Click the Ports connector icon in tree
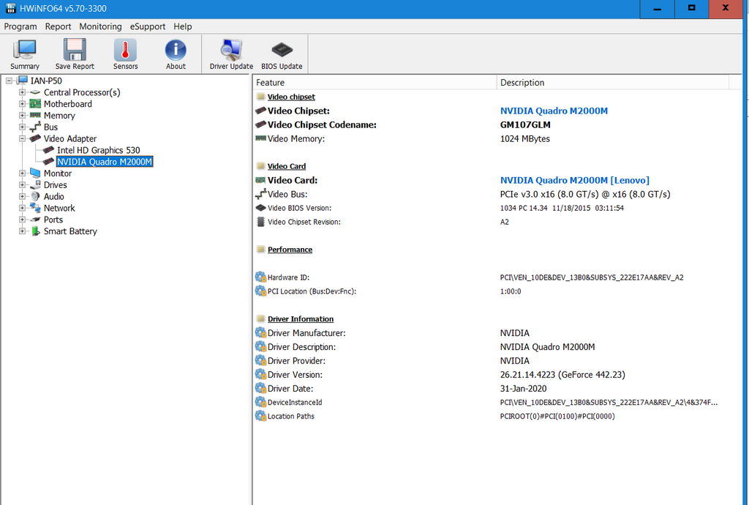 pyautogui.click(x=35, y=220)
